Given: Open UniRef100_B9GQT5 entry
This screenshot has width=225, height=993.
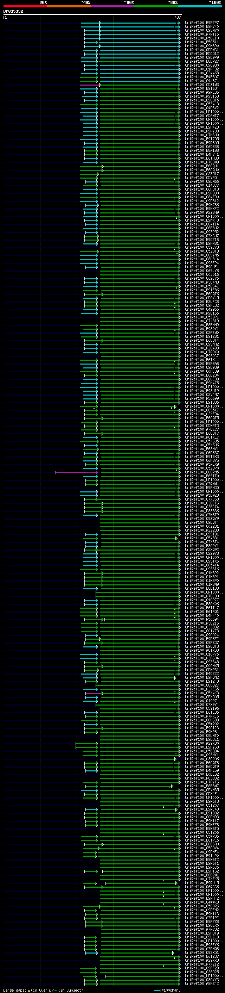Looking at the screenshot, I should point(202,100).
